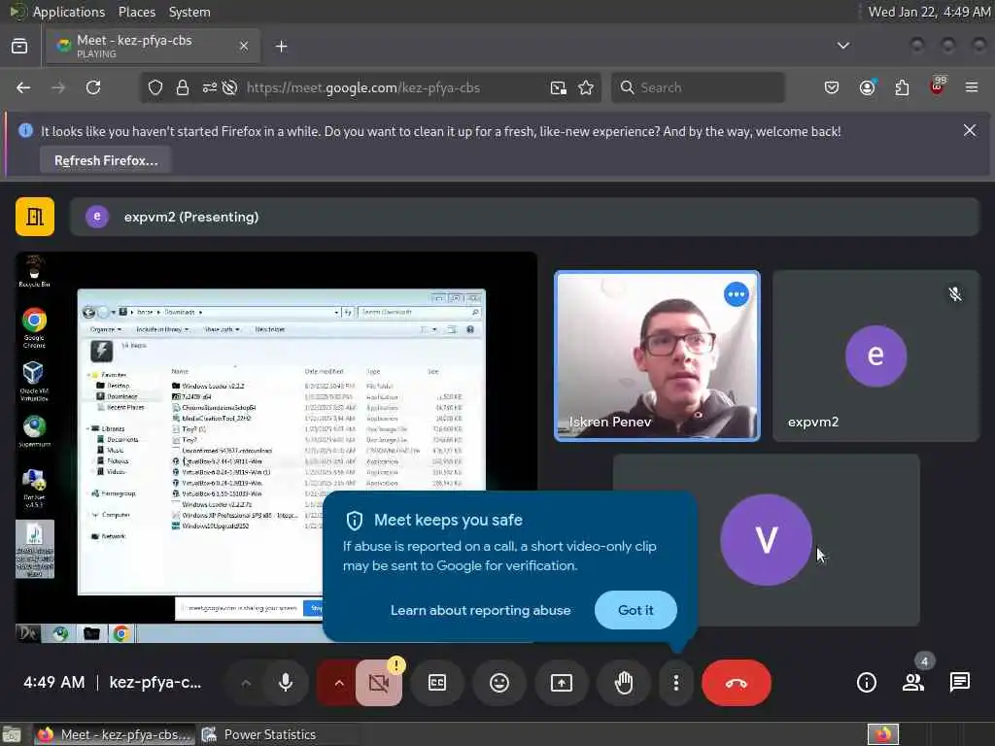Open Firefox account icon

867,87
